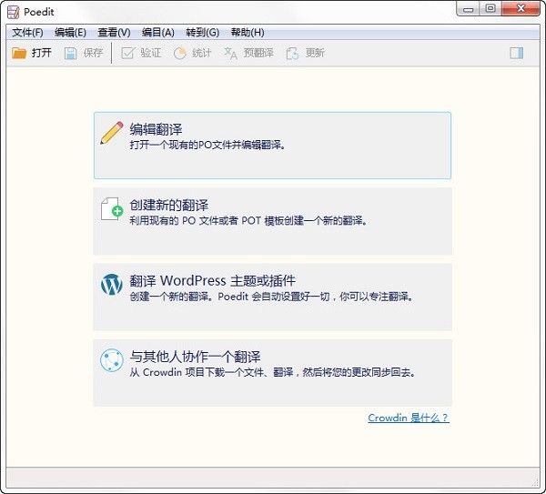Click the Validate (验证) checkmark icon

[x=128, y=53]
